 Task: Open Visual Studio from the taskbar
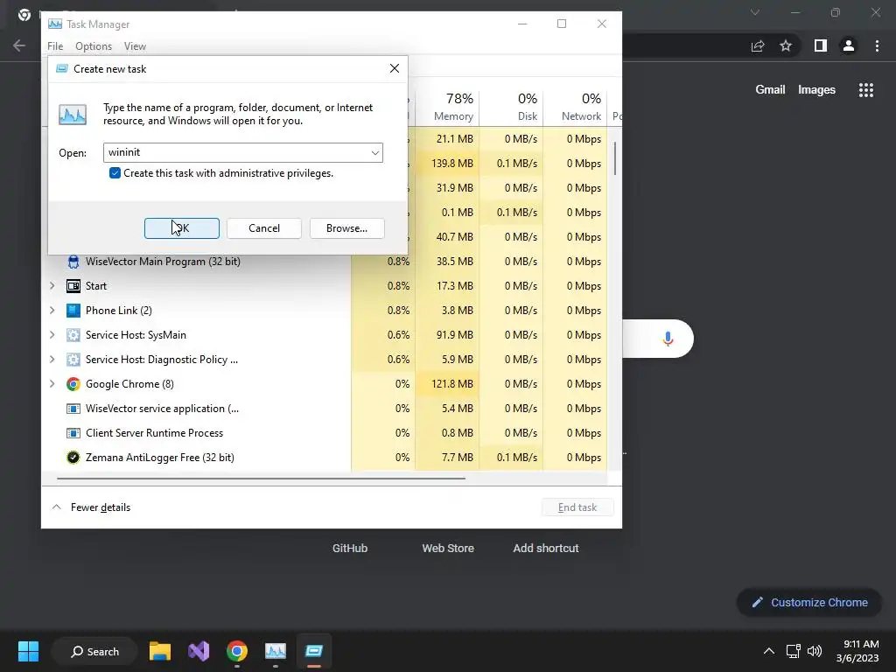[199, 651]
